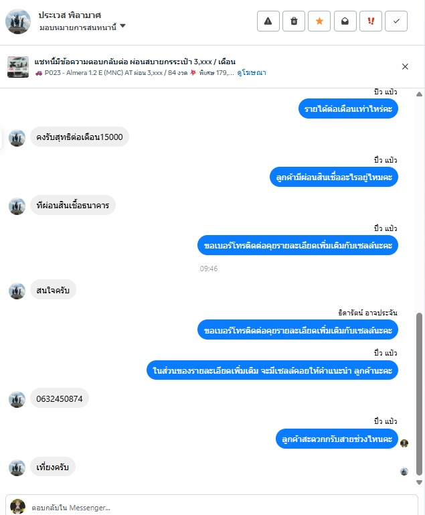Mark conversation done with checkmark button
425x515 pixels.
pyautogui.click(x=396, y=21)
